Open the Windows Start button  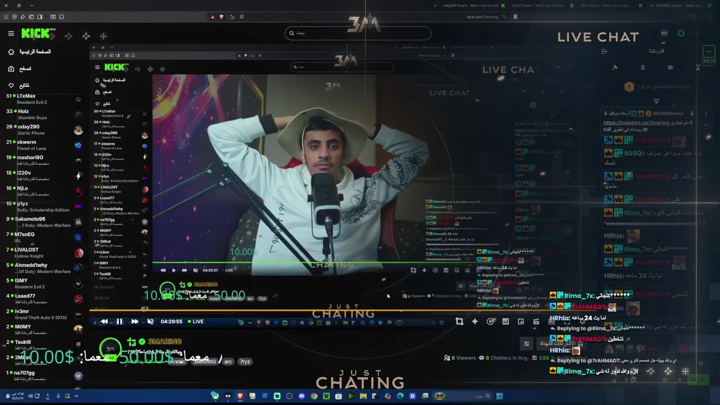[499, 396]
